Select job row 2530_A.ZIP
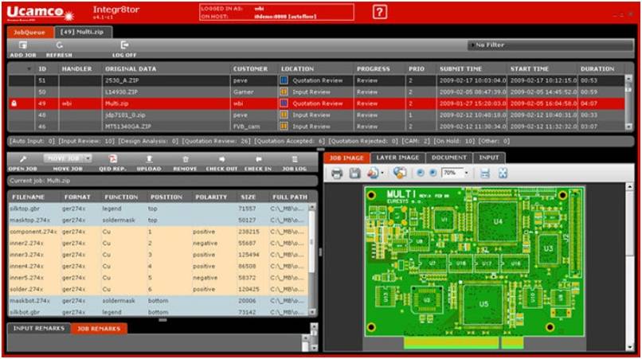Screen dimensions: 642x359 click(316, 80)
